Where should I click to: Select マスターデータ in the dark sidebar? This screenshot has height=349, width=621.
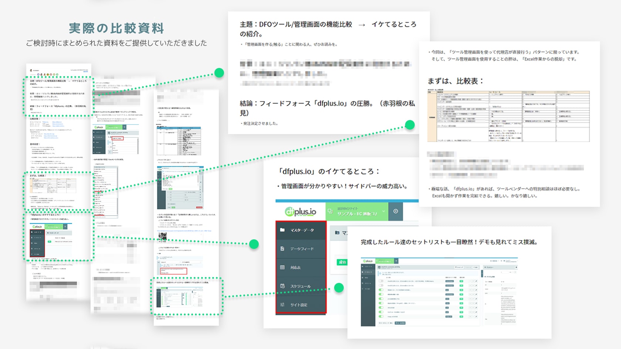click(x=301, y=230)
